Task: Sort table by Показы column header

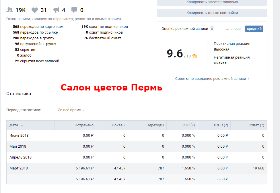Action: pyautogui.click(x=118, y=125)
